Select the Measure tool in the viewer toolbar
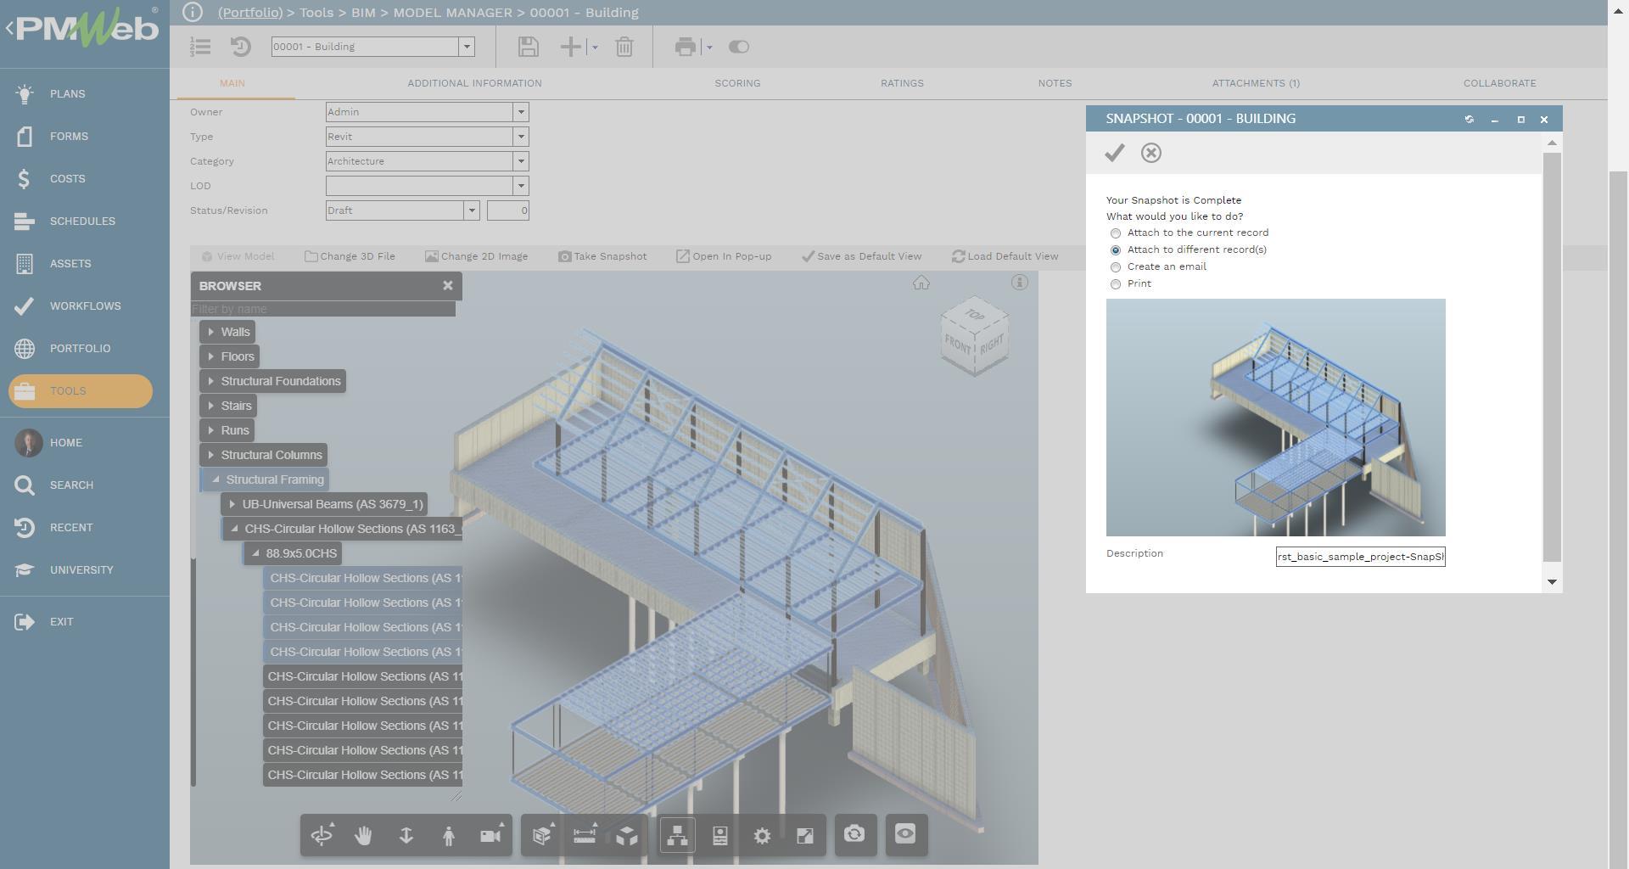 pyautogui.click(x=585, y=835)
